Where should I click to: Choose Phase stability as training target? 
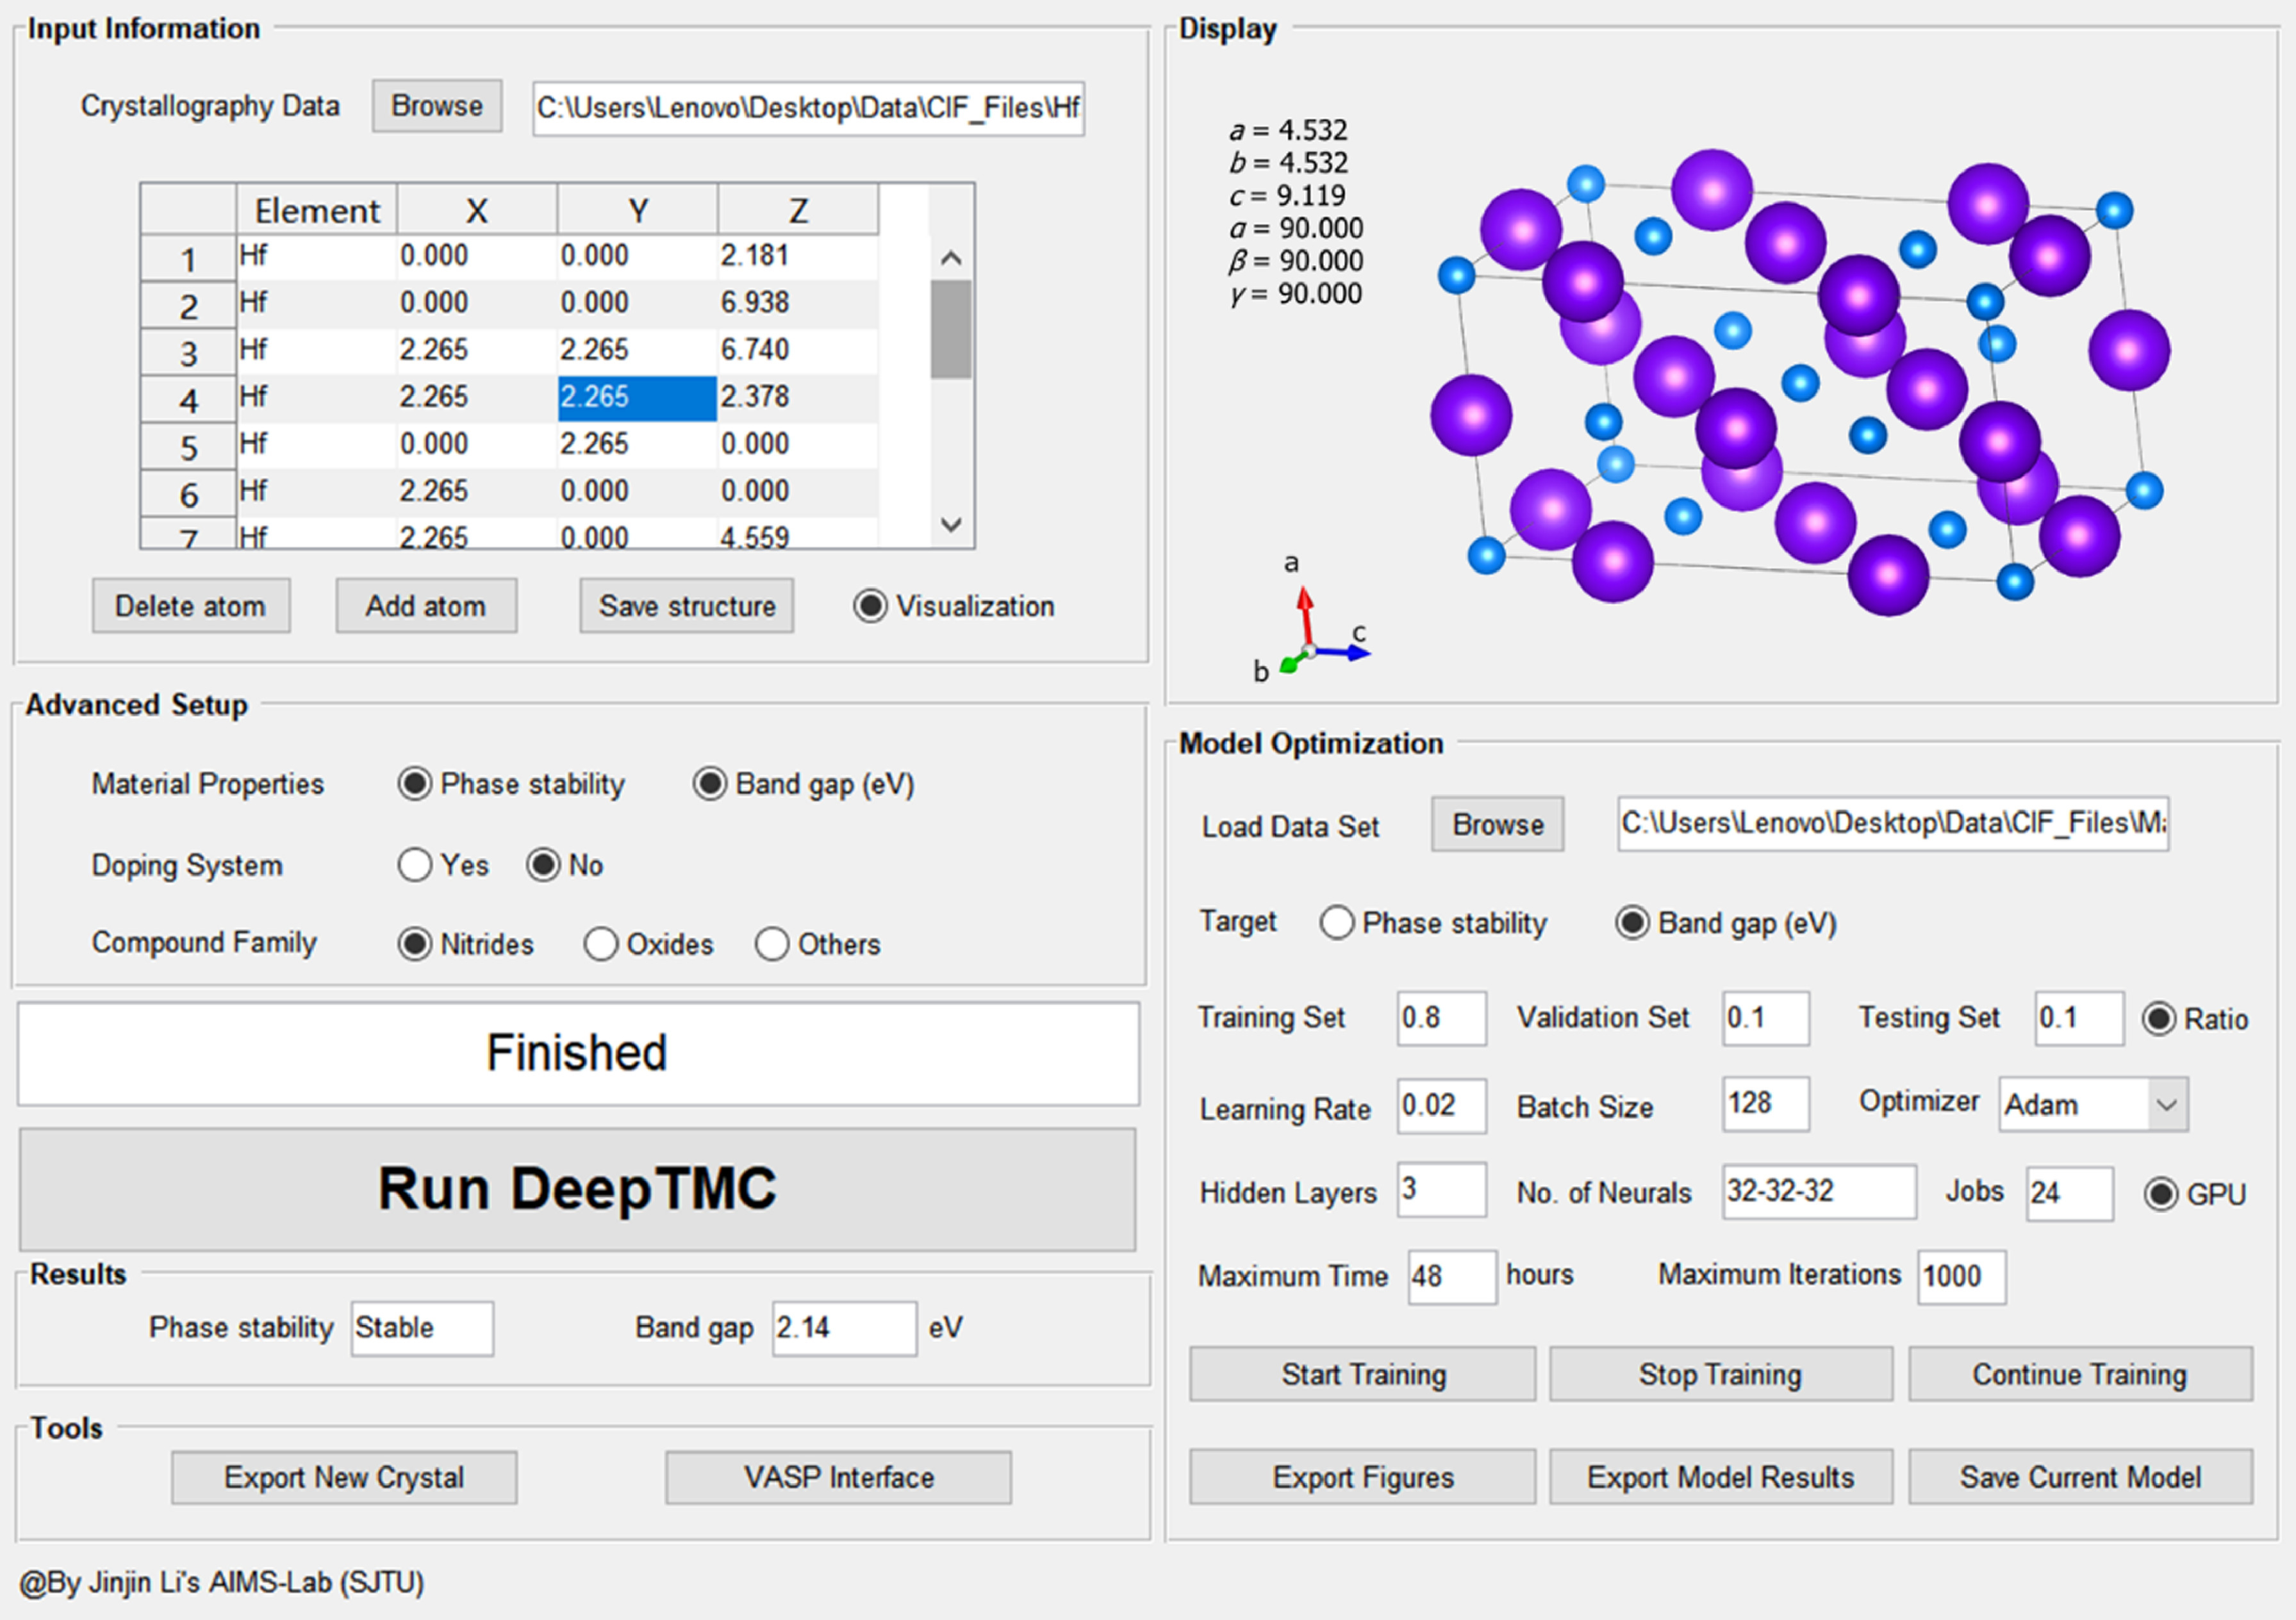[1337, 923]
